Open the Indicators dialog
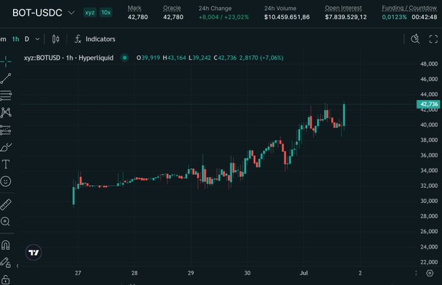 point(95,39)
